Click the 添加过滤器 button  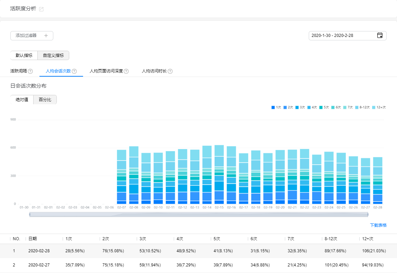click(x=32, y=36)
